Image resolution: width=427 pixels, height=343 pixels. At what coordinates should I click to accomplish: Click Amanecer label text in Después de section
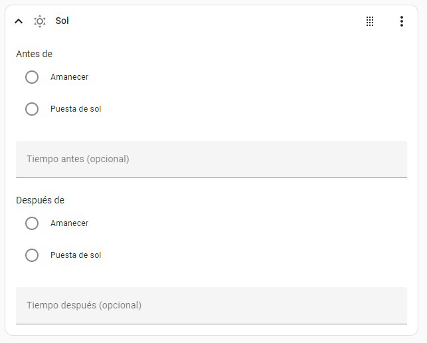point(69,223)
